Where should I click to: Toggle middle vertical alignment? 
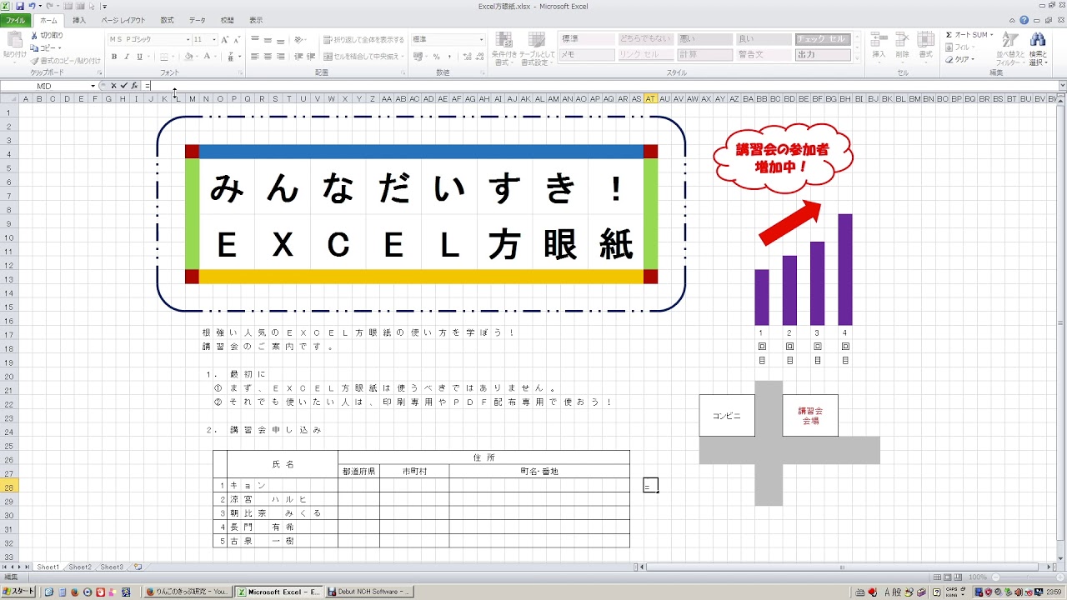click(268, 39)
